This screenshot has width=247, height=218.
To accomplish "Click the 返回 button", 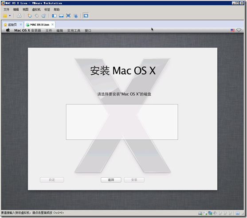I will click(111, 180).
